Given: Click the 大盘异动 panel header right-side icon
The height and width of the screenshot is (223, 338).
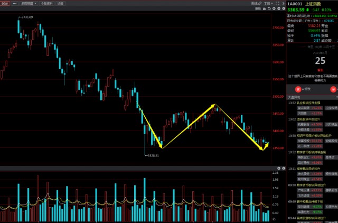Looking at the screenshot, I should coord(335,97).
